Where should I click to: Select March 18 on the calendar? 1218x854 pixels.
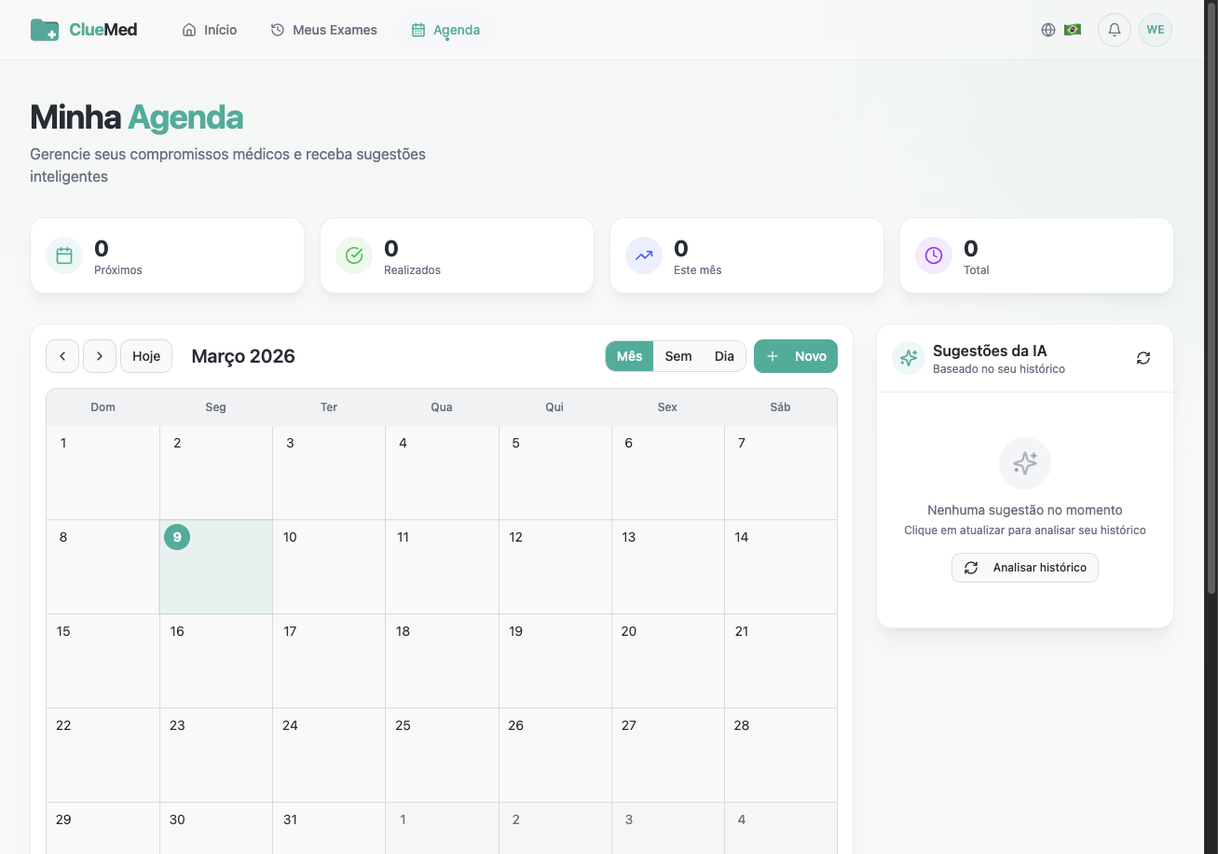(x=442, y=661)
